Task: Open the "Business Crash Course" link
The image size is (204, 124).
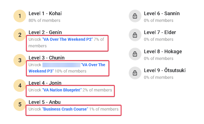Action: (65, 109)
